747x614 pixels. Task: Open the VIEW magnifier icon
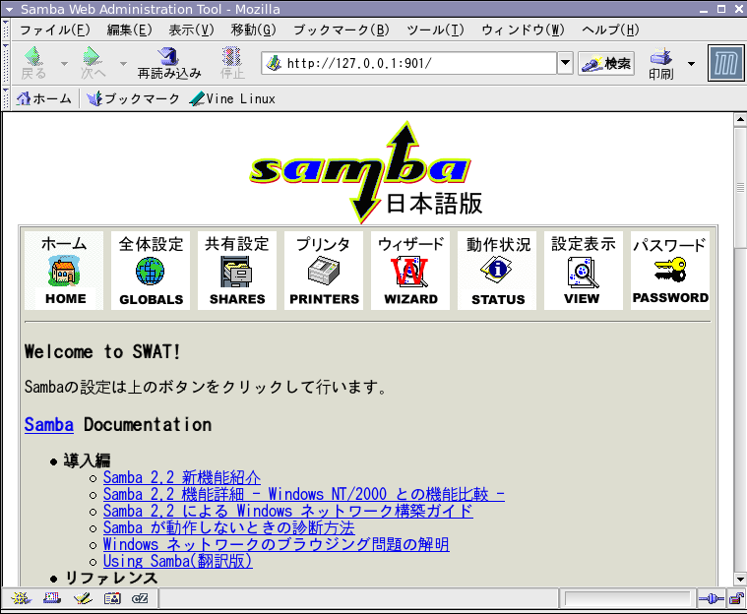pyautogui.click(x=583, y=270)
